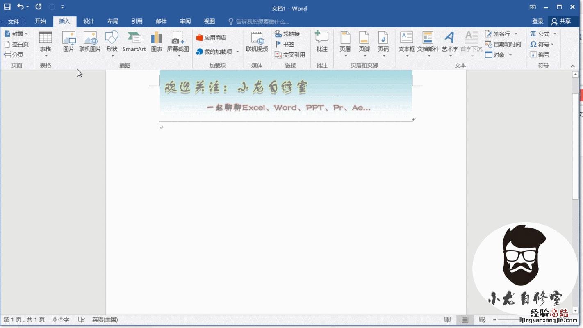
Task: Open the File (文件) tab
Action: tap(14, 21)
